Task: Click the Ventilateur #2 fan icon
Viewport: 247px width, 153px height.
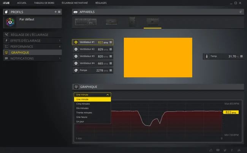Action: click(76, 49)
